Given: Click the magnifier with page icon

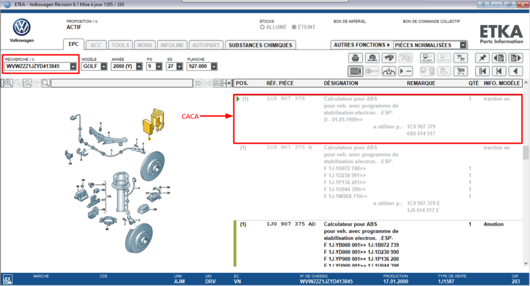Looking at the screenshot, I should (27, 83).
